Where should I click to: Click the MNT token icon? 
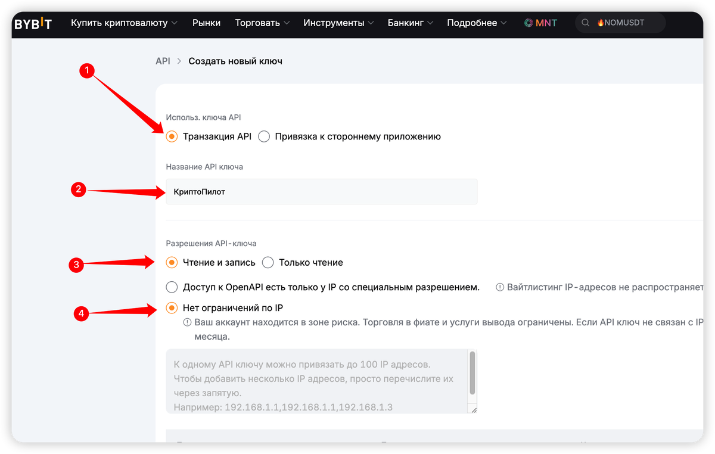[x=529, y=23]
